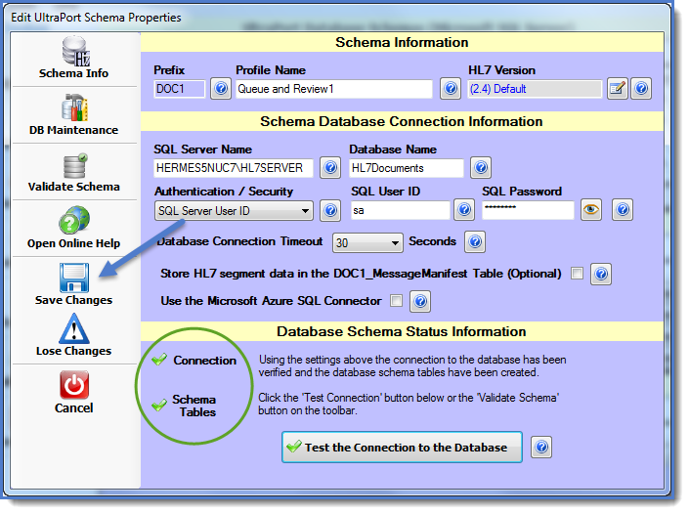Click Lose Changes warning icon

click(x=74, y=328)
